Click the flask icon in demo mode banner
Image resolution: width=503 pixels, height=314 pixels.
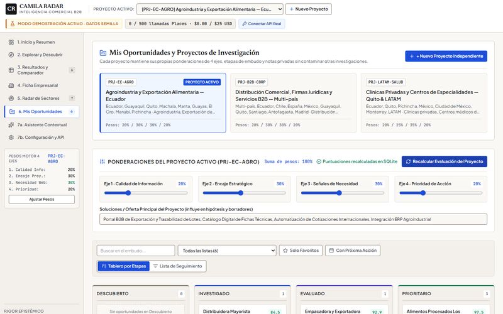(13, 24)
